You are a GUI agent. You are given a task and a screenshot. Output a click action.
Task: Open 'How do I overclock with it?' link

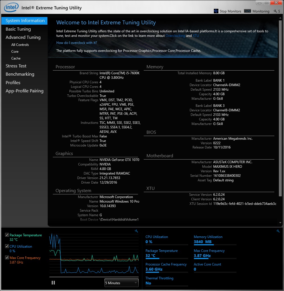pyautogui.click(x=77, y=43)
